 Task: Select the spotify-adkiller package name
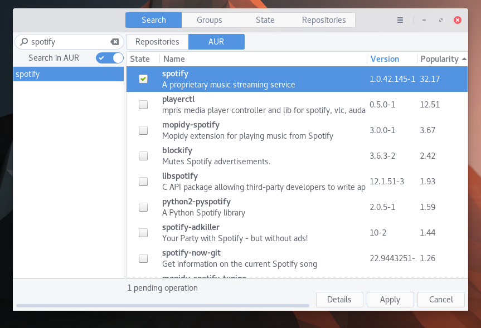click(191, 227)
